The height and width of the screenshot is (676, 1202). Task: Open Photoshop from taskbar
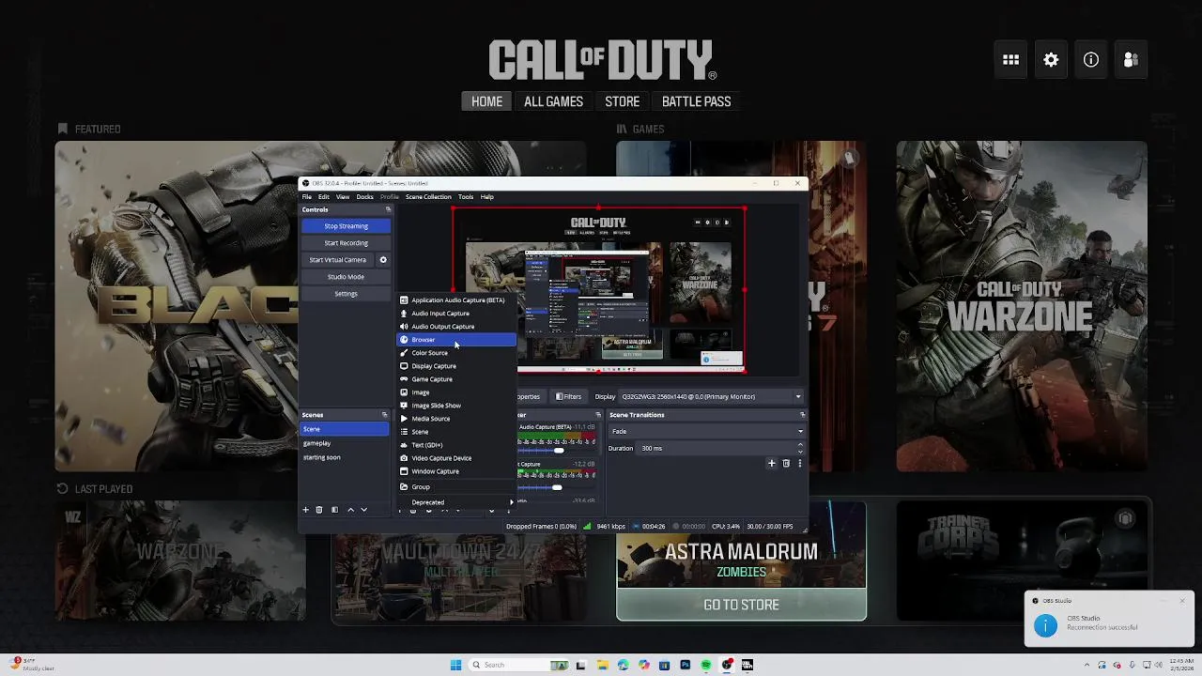pos(686,665)
